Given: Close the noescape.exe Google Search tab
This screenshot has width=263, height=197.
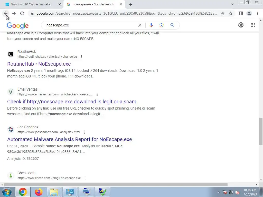Looking at the screenshot, I should 121,4.
